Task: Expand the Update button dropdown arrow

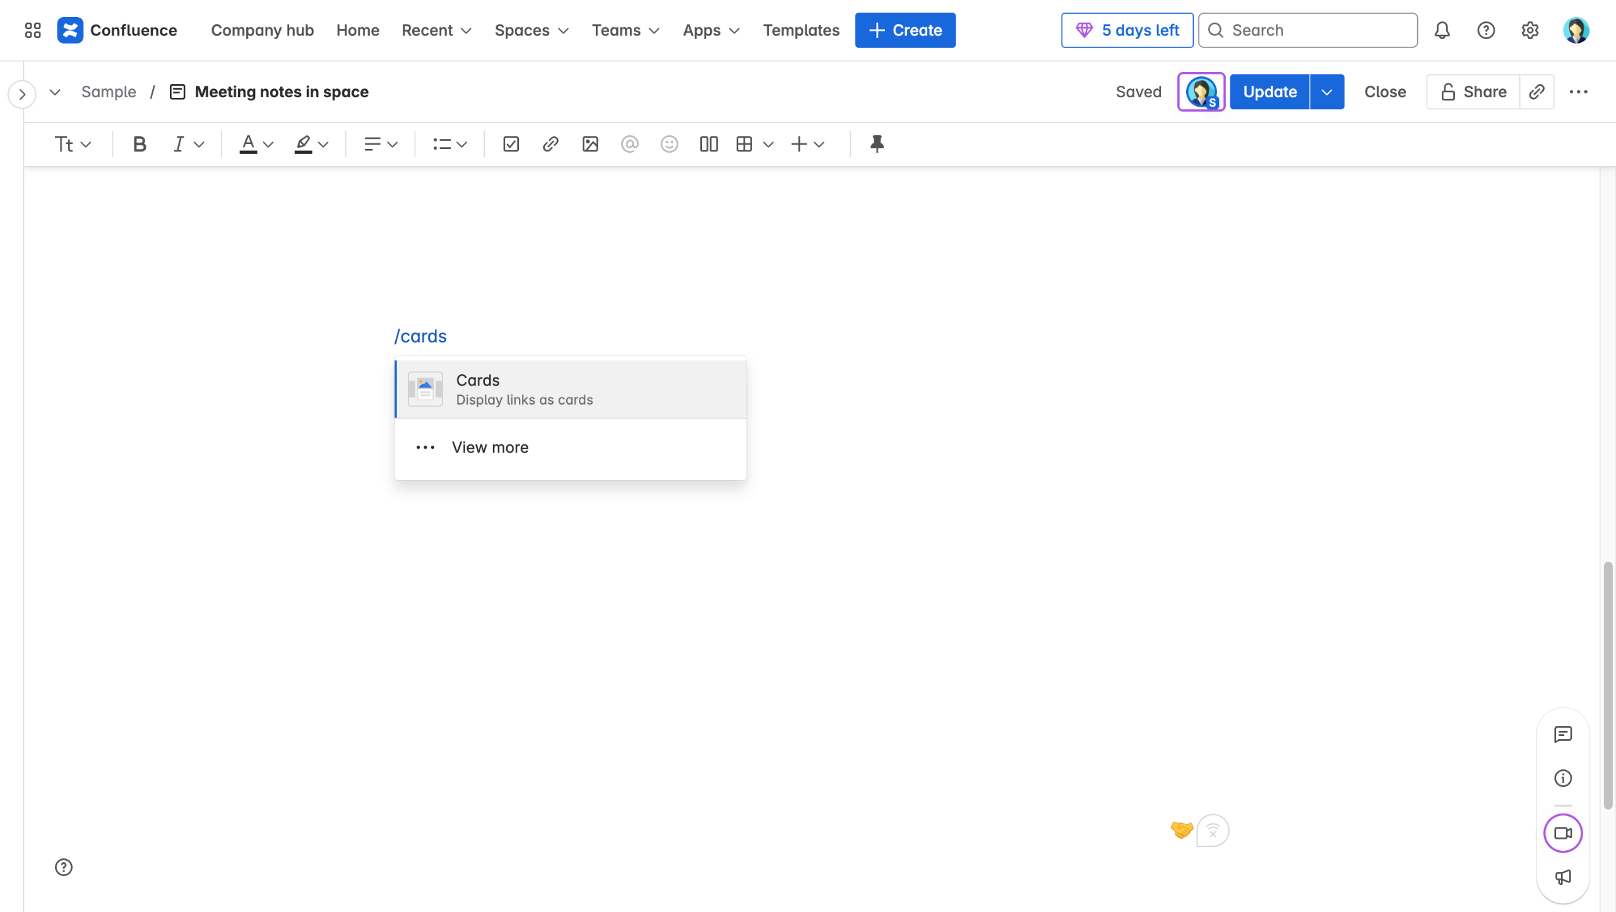Action: [1327, 92]
